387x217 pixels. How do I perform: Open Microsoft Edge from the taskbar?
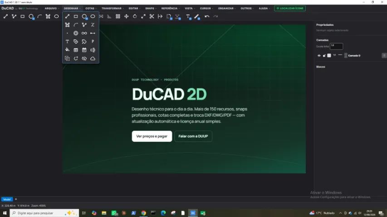163,213
